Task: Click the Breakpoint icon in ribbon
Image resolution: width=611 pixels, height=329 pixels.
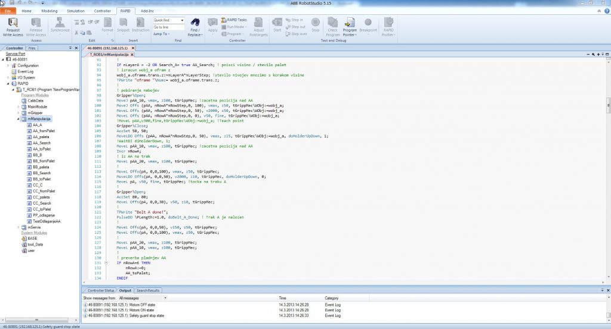Action: pos(368,23)
